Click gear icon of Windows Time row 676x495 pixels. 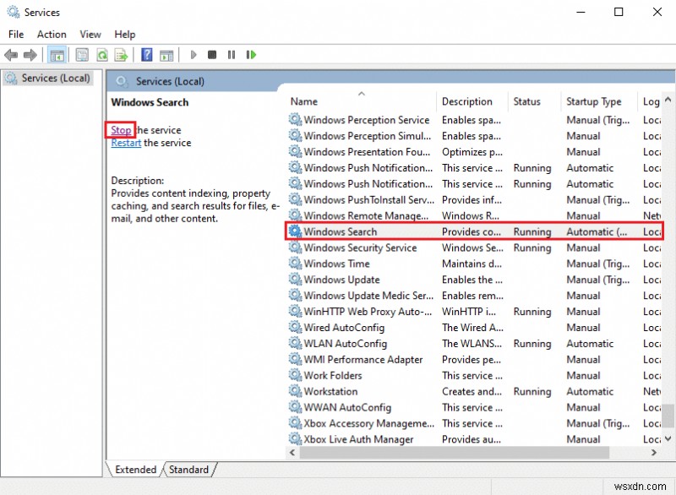(x=295, y=264)
